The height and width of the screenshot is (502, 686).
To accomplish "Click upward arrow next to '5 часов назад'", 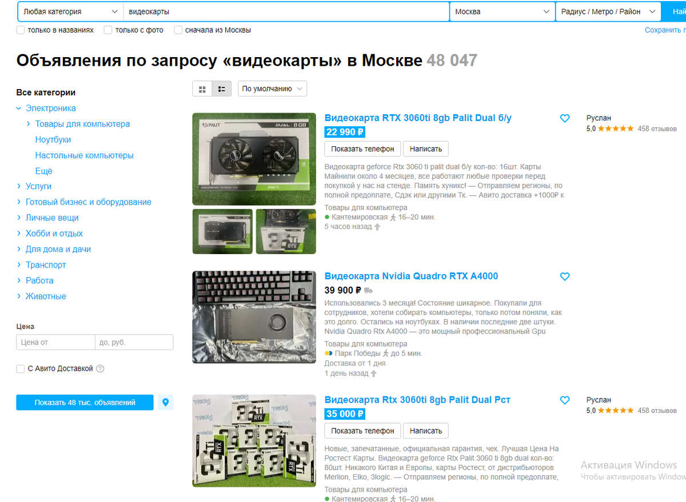I will click(x=377, y=227).
